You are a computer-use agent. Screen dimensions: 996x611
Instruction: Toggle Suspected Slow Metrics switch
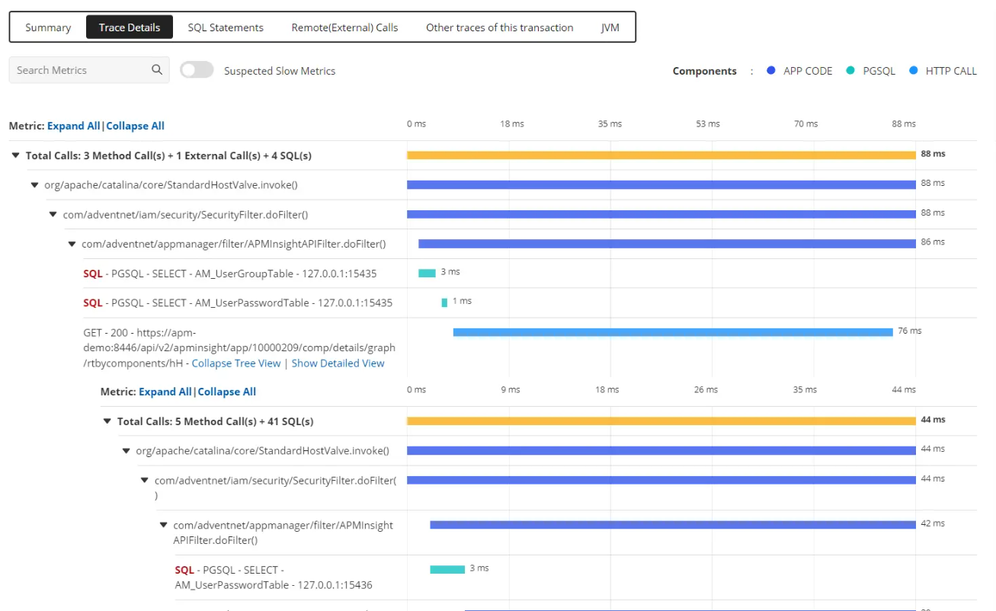point(197,70)
